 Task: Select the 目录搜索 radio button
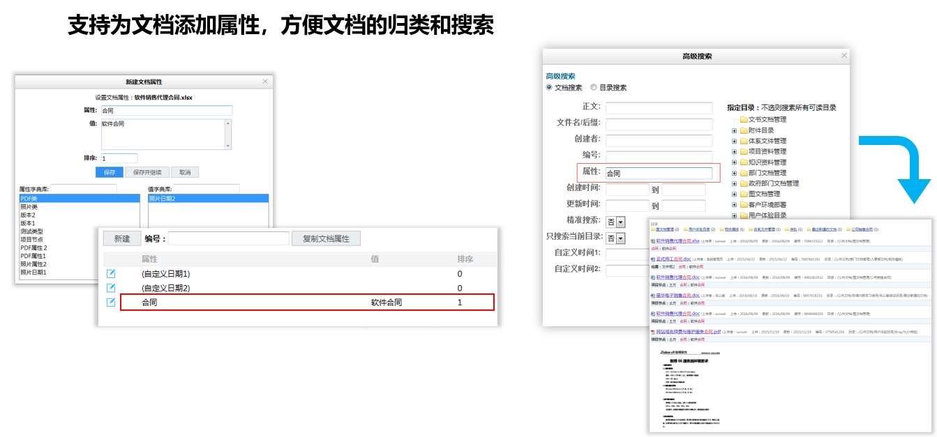(594, 88)
